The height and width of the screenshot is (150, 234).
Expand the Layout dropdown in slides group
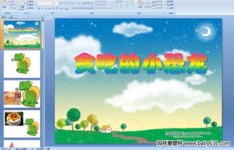click(x=31, y=2)
